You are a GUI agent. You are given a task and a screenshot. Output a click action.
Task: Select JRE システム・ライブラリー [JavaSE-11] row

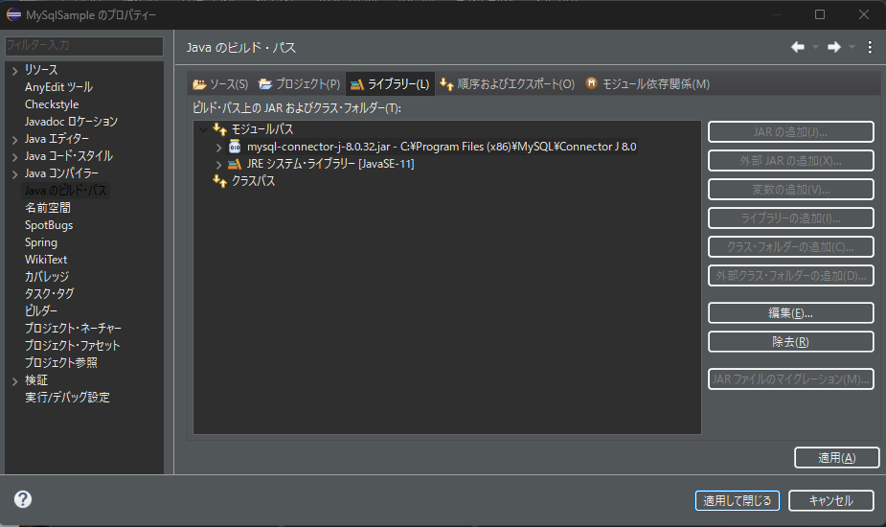pyautogui.click(x=330, y=165)
